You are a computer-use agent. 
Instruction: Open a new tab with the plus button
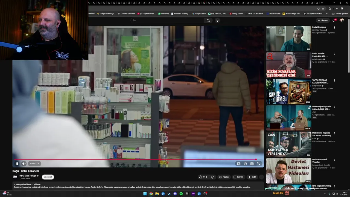point(322,3)
